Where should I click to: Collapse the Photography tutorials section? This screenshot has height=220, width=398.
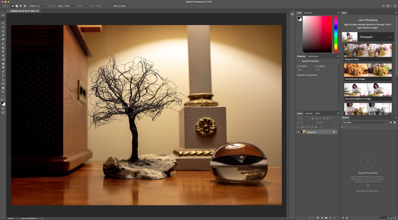pyautogui.click(x=390, y=37)
